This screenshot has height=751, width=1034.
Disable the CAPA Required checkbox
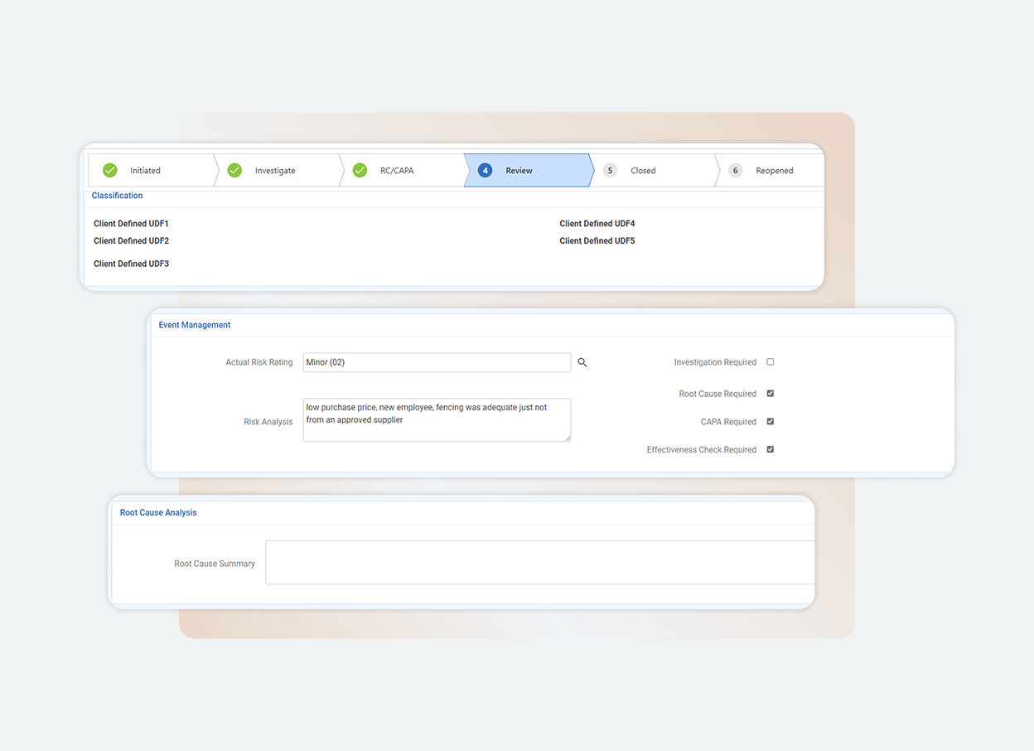click(x=770, y=421)
